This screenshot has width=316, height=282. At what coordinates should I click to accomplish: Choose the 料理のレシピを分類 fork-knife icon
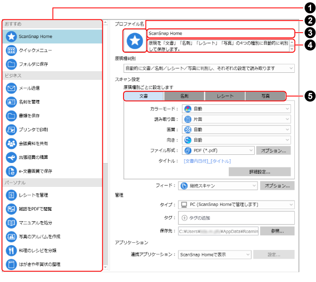(11, 250)
